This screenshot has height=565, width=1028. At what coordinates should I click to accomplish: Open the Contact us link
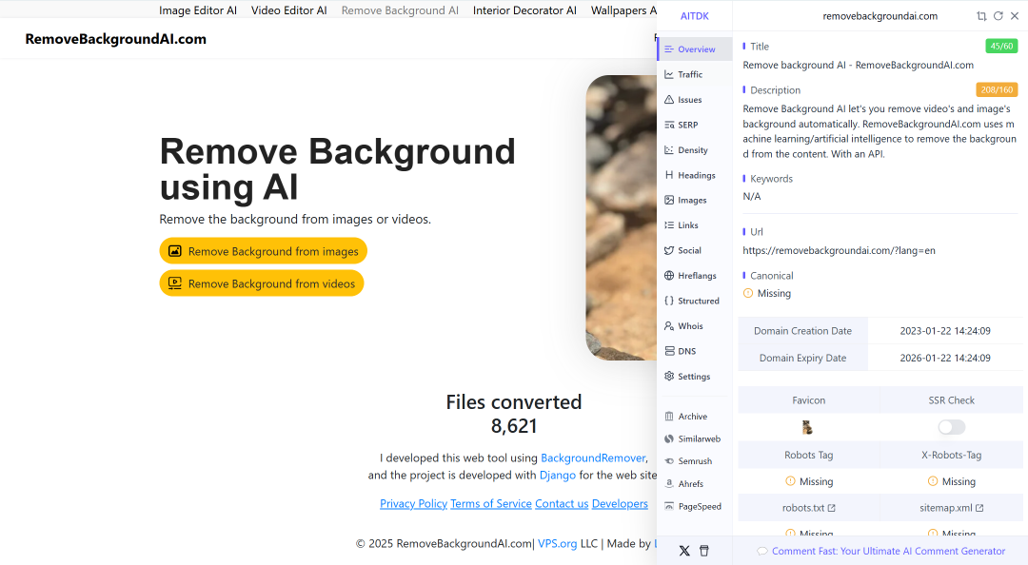(x=562, y=503)
